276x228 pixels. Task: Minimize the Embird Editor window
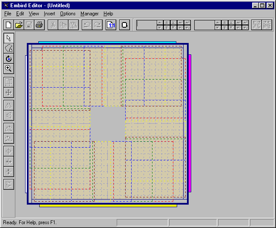click(256, 6)
